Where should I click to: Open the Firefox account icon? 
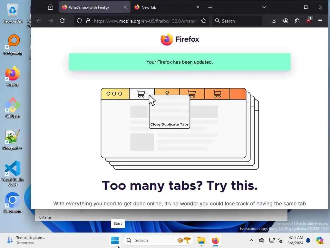[x=286, y=21]
